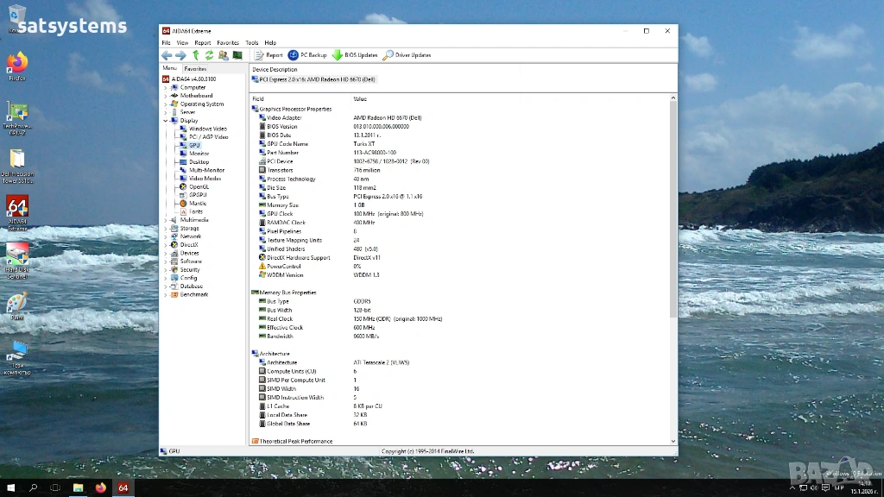Viewport: 884px width, 497px height.
Task: Switch to the Favorites tab in sidebar
Action: pyautogui.click(x=195, y=69)
